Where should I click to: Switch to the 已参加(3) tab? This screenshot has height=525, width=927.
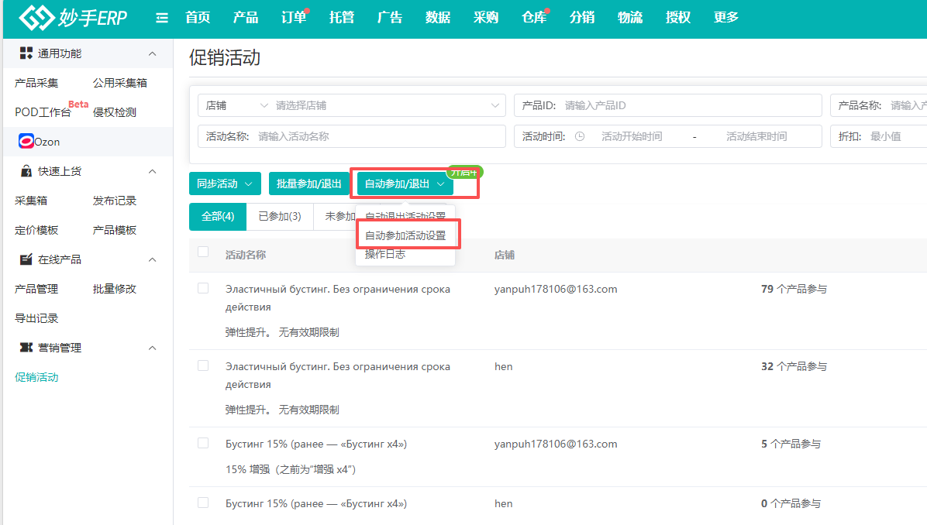(x=279, y=217)
